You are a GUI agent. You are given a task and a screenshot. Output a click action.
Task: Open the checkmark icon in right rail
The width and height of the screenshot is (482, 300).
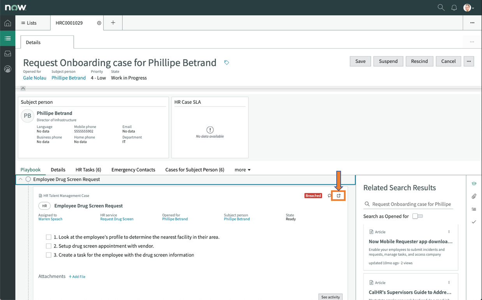(x=474, y=222)
